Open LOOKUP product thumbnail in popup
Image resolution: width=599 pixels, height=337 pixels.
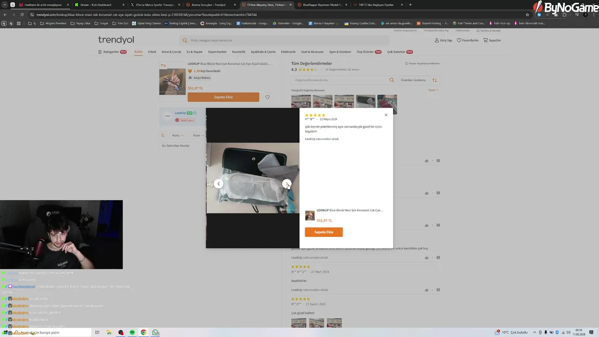(x=310, y=215)
